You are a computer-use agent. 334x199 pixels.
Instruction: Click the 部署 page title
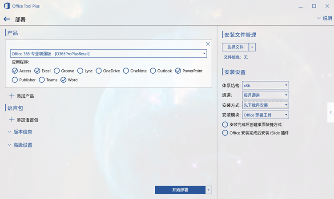click(20, 20)
